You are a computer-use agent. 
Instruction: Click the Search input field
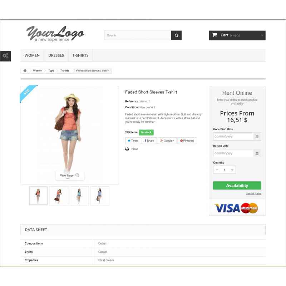[138, 35]
